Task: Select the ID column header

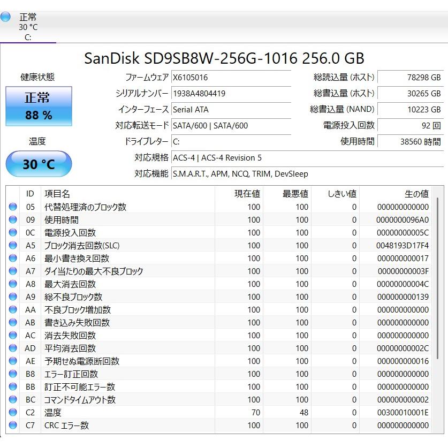Action: click(x=30, y=194)
